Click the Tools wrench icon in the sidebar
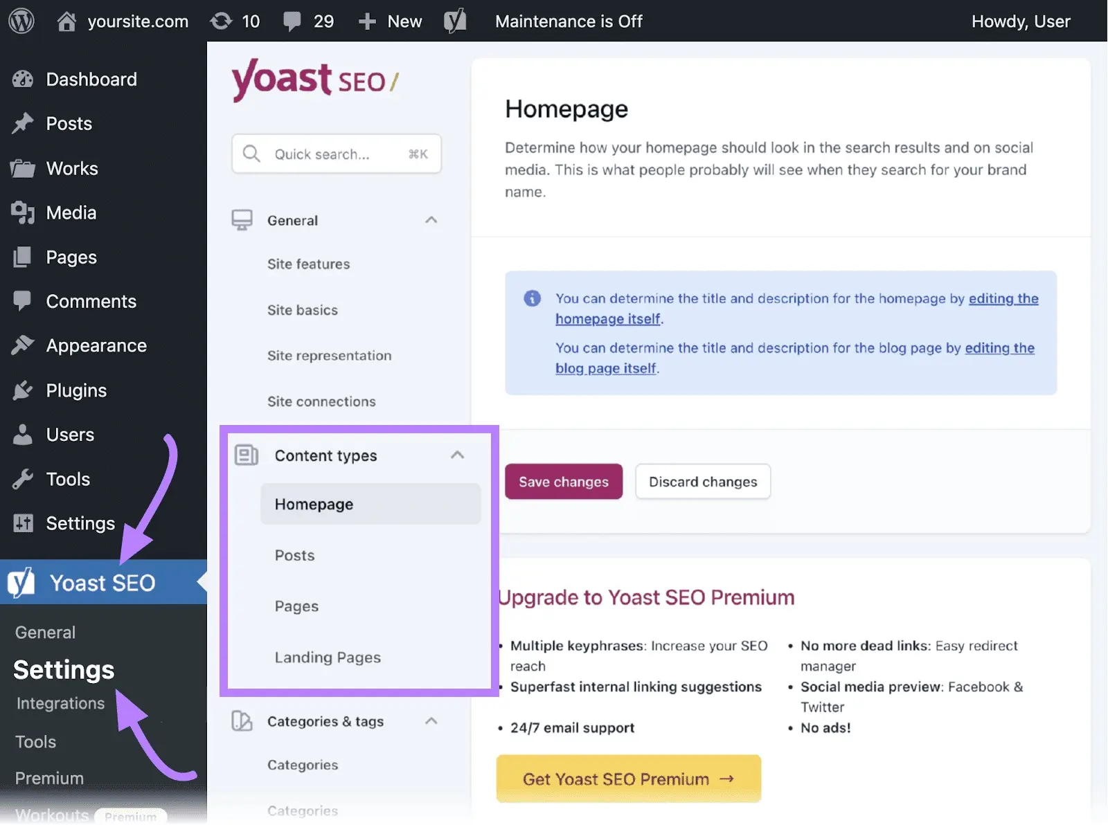 click(23, 478)
